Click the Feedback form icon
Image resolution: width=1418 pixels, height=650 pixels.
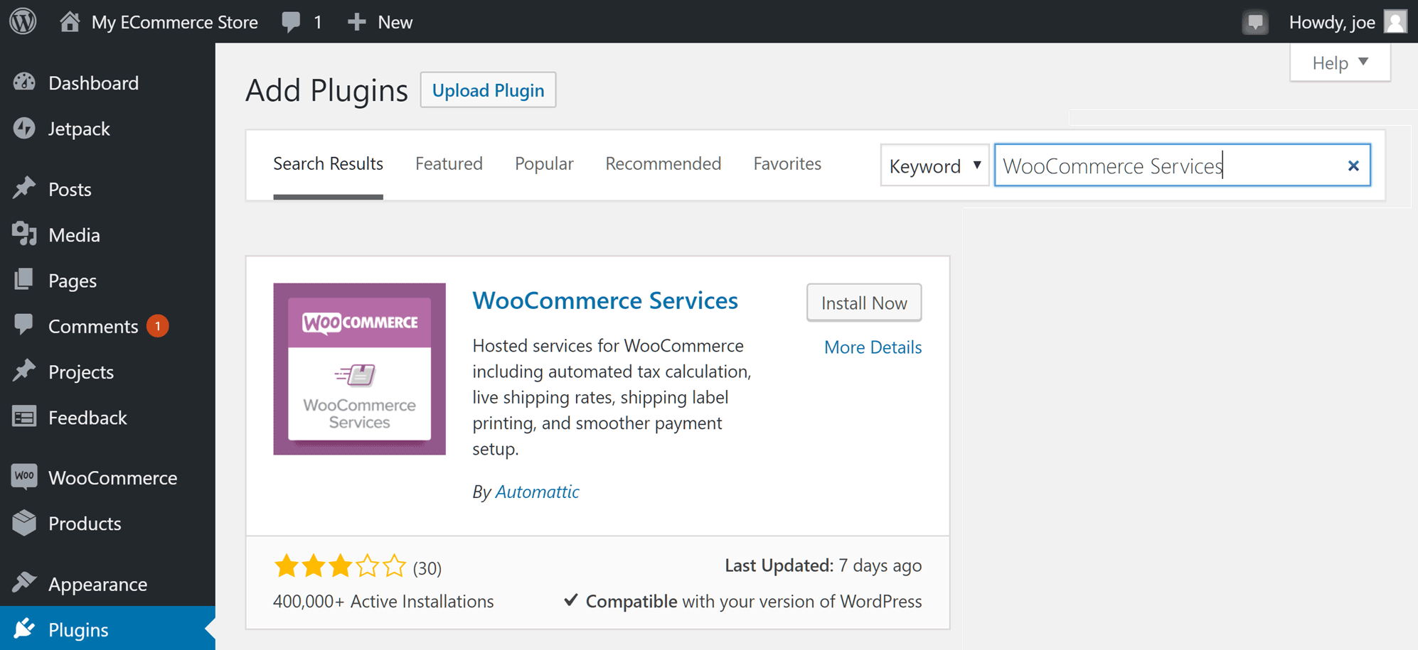[x=24, y=417]
